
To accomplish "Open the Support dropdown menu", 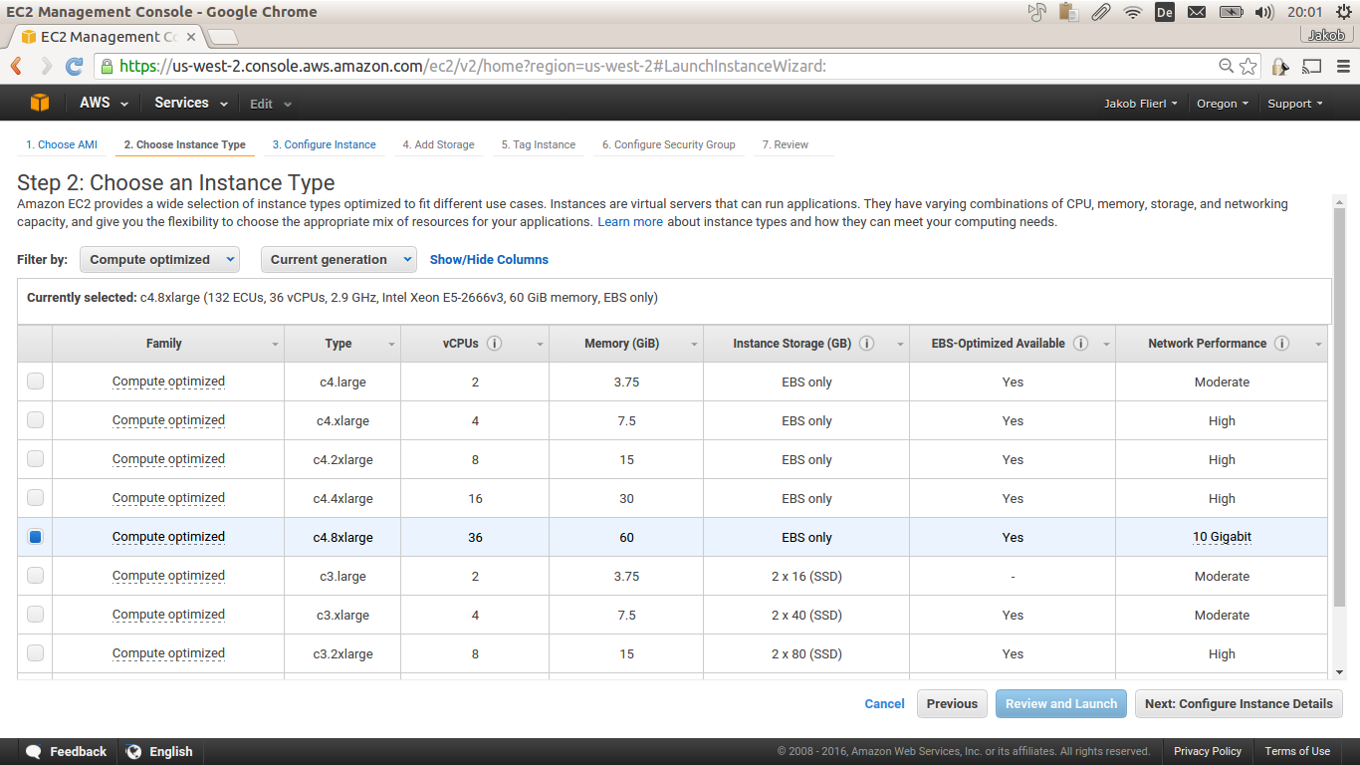I will pyautogui.click(x=1295, y=104).
